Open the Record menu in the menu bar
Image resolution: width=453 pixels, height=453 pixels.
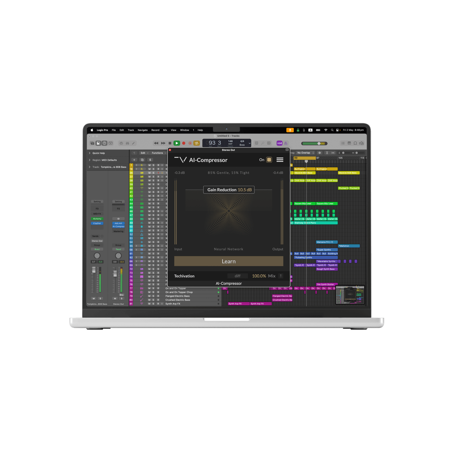(x=155, y=130)
